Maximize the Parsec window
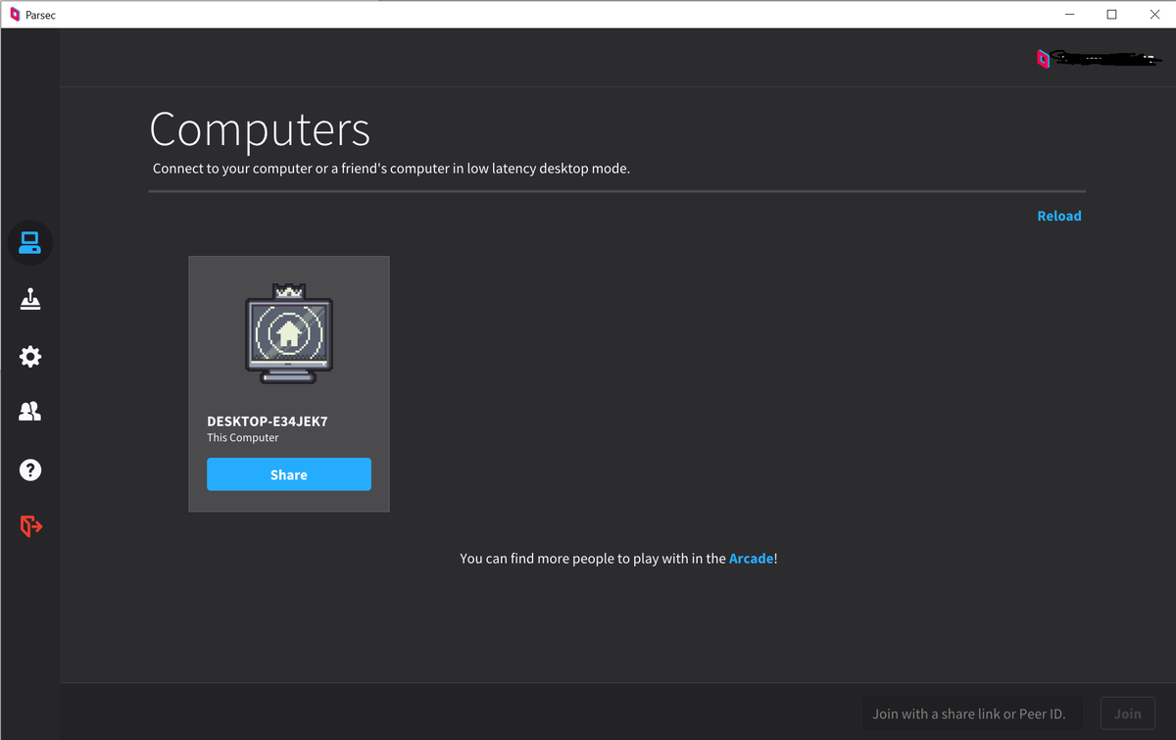Image resolution: width=1176 pixels, height=740 pixels. (1111, 14)
